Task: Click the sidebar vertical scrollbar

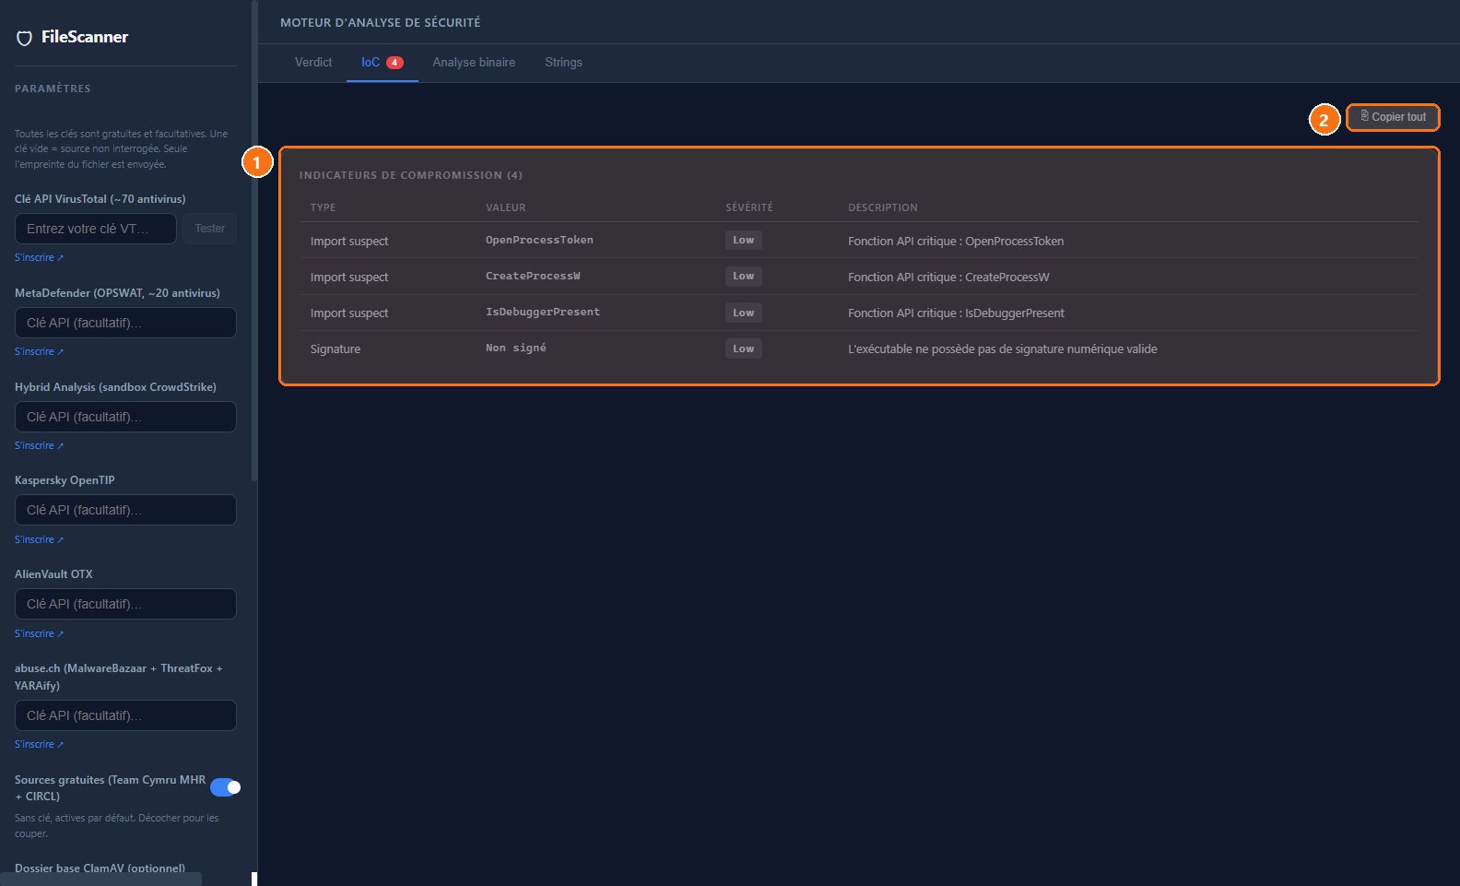Action: tap(254, 240)
